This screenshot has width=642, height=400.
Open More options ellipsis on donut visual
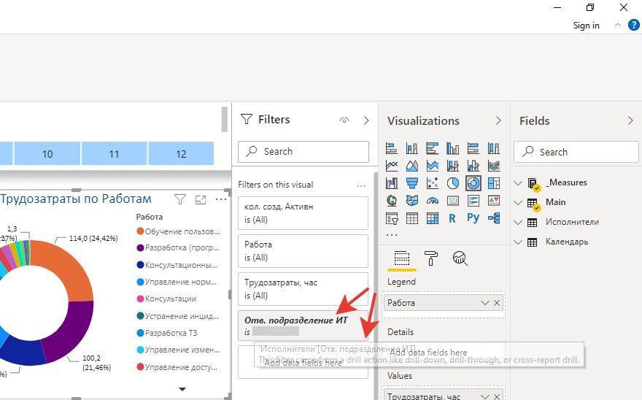click(220, 199)
